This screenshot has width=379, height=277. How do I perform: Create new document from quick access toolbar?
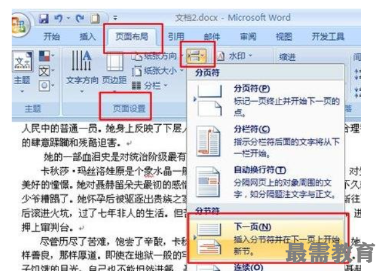pyautogui.click(x=95, y=18)
